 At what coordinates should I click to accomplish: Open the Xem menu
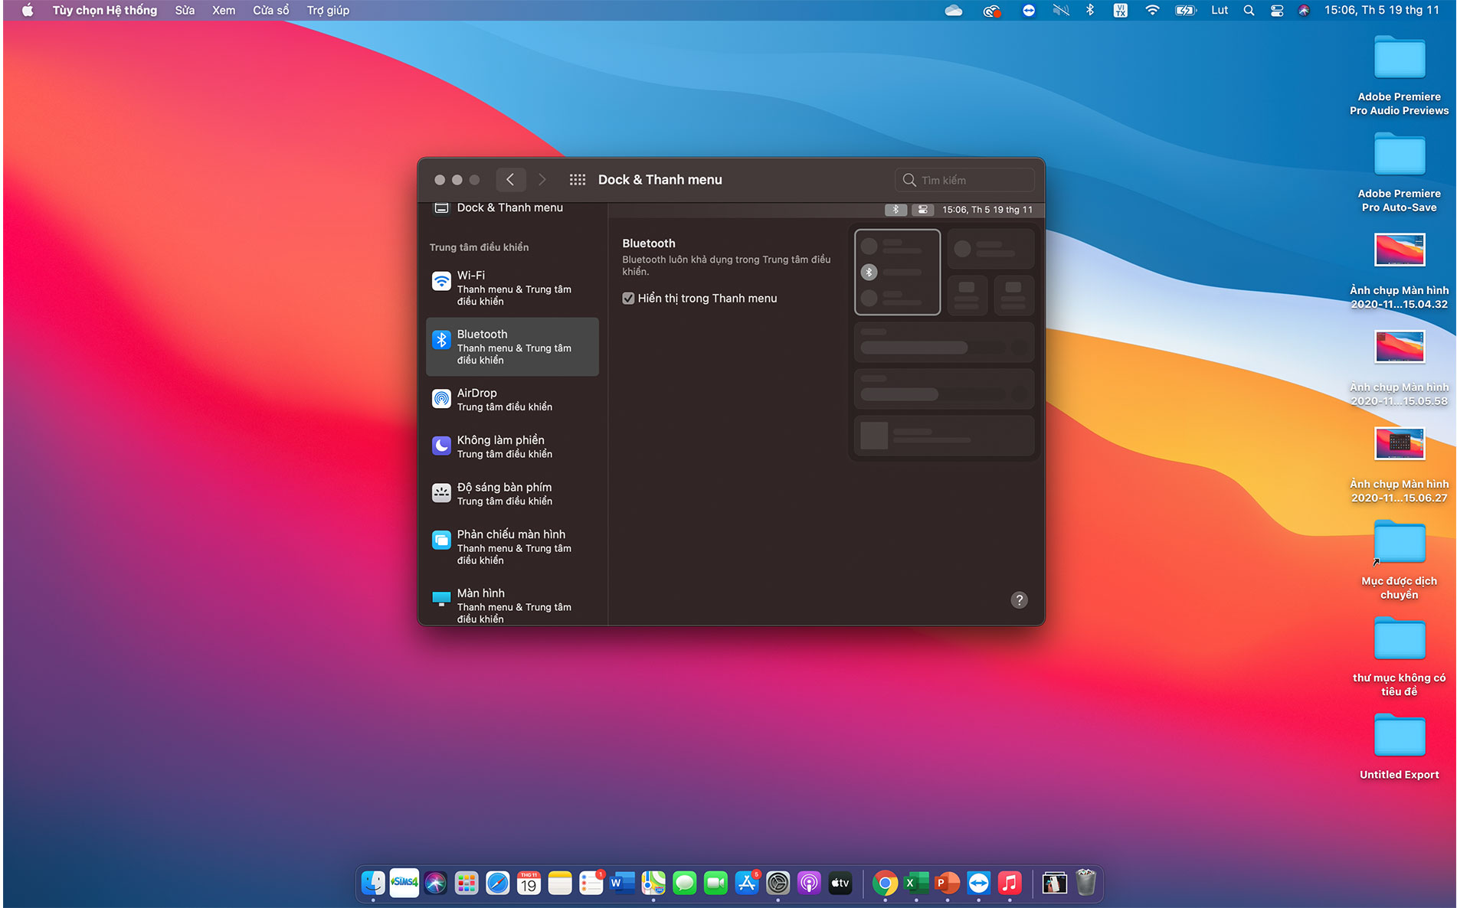coord(224,10)
